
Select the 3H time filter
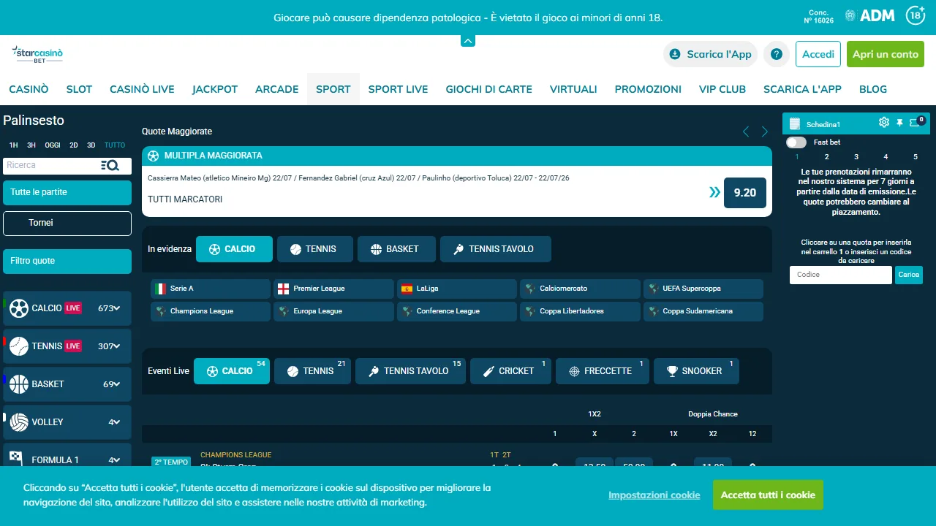tap(31, 145)
